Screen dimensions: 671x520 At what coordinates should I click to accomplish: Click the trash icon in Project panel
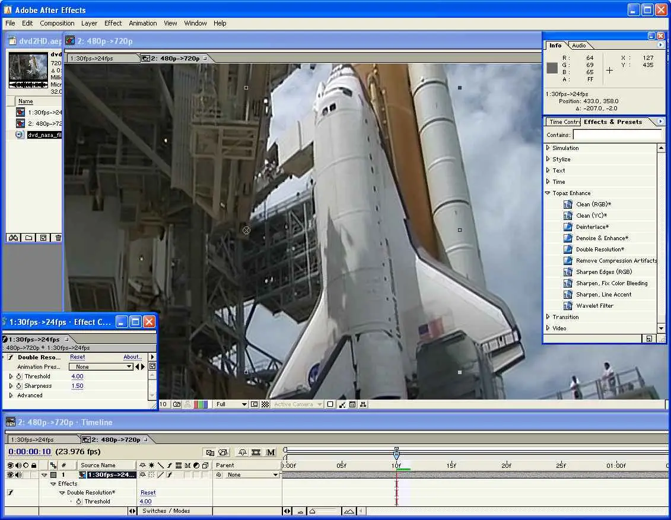click(x=58, y=238)
